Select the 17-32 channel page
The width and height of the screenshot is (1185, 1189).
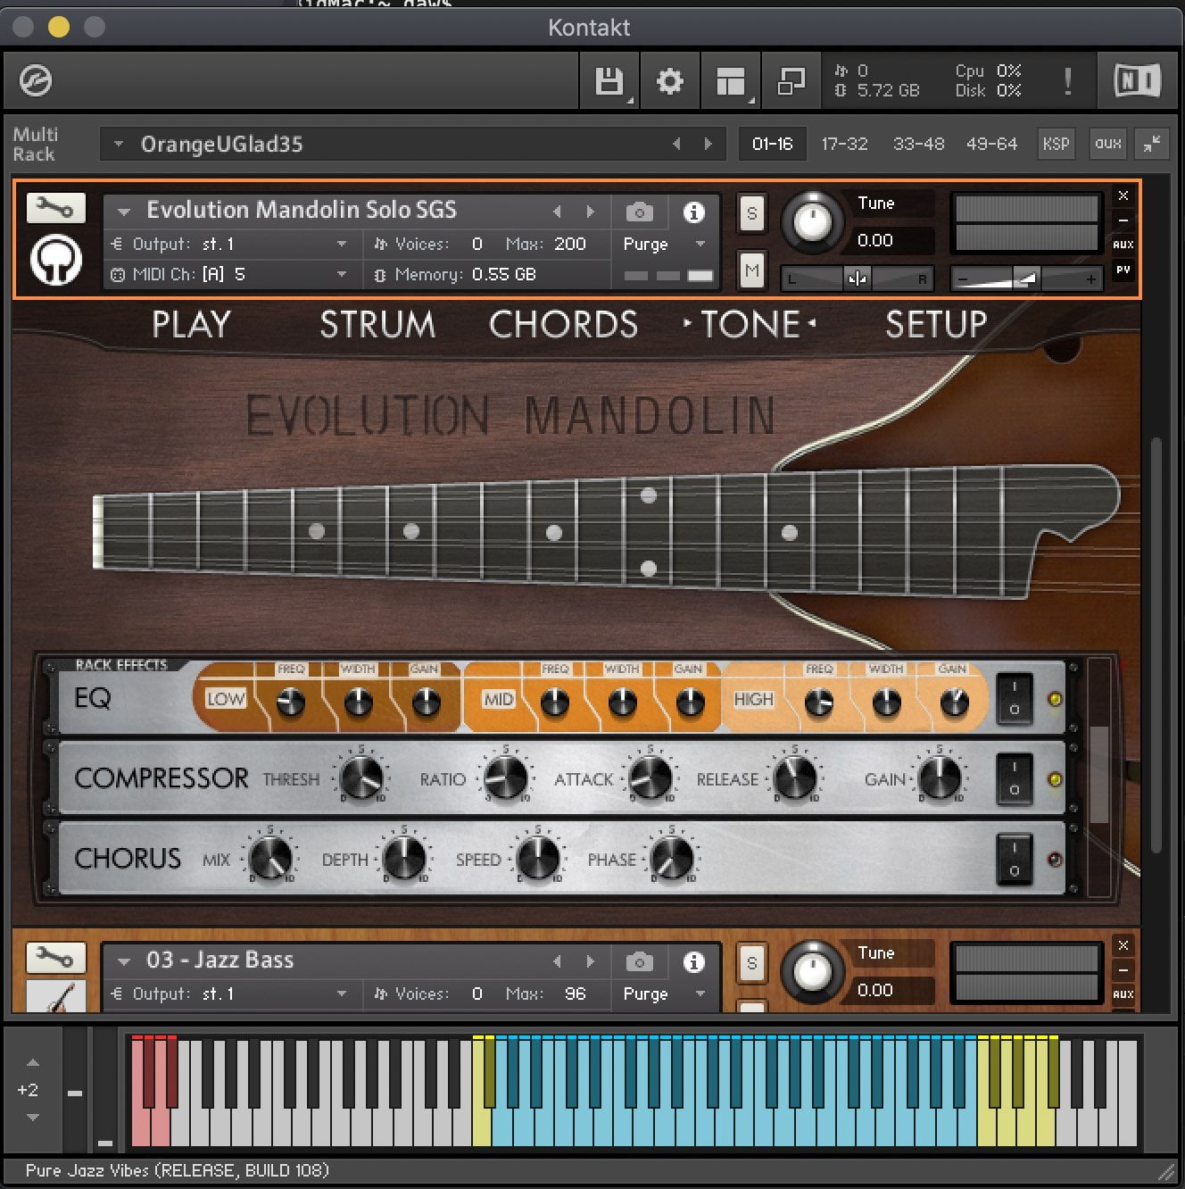844,144
